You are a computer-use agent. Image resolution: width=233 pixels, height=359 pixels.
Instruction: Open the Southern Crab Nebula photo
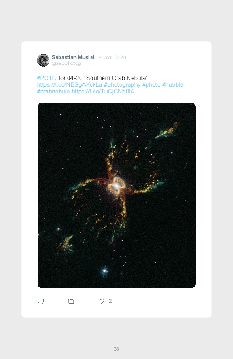pos(116,195)
